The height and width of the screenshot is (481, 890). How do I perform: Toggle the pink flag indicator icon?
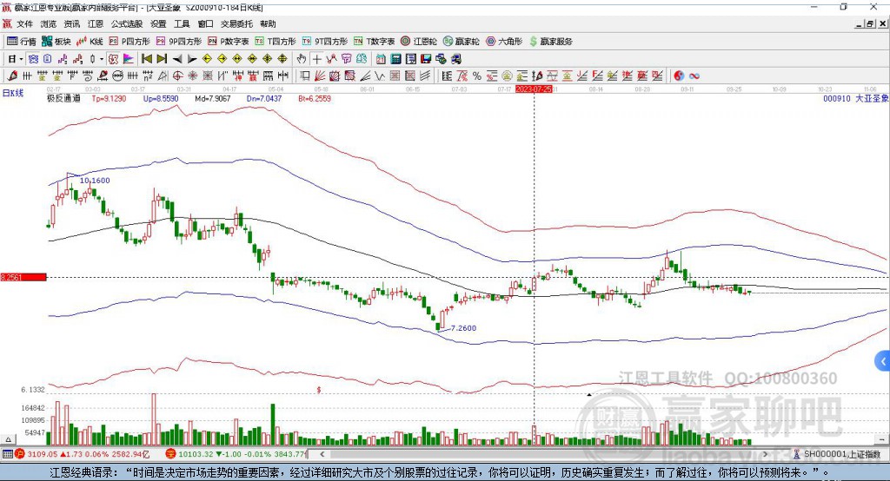129,59
